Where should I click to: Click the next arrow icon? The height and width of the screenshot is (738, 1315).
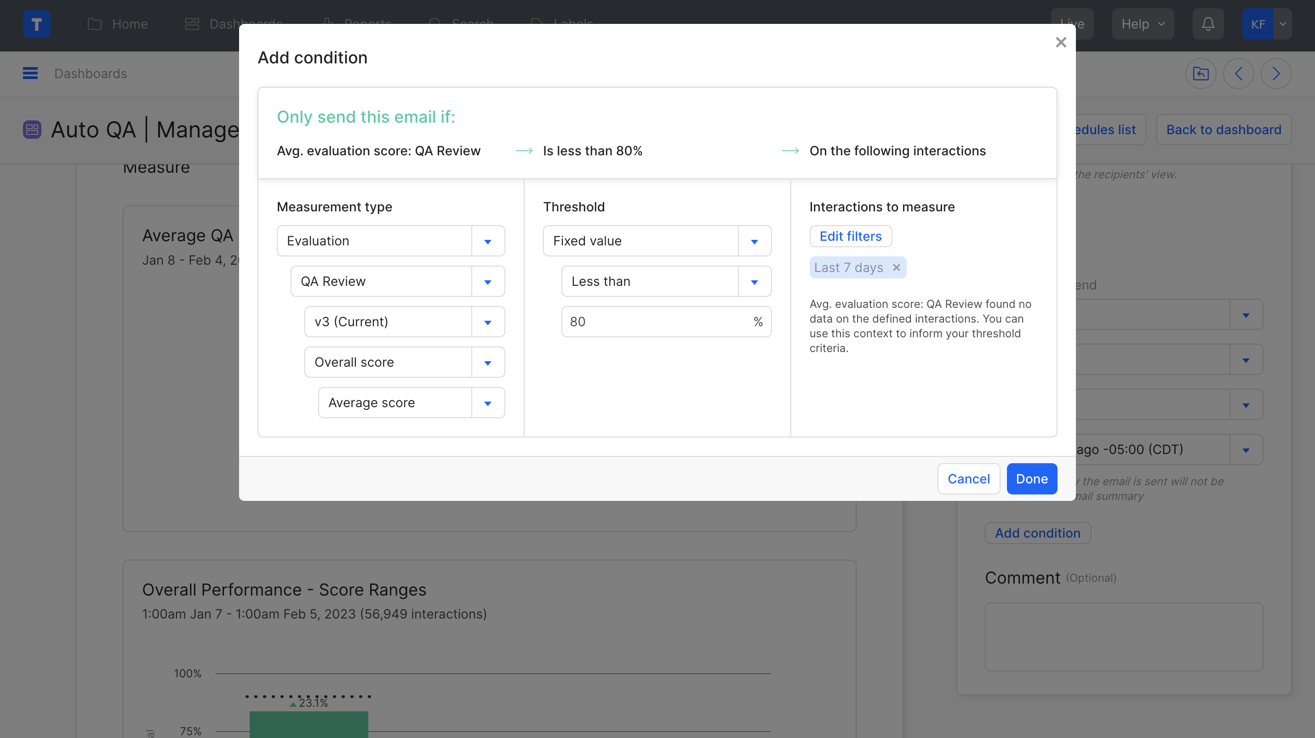click(x=1276, y=74)
